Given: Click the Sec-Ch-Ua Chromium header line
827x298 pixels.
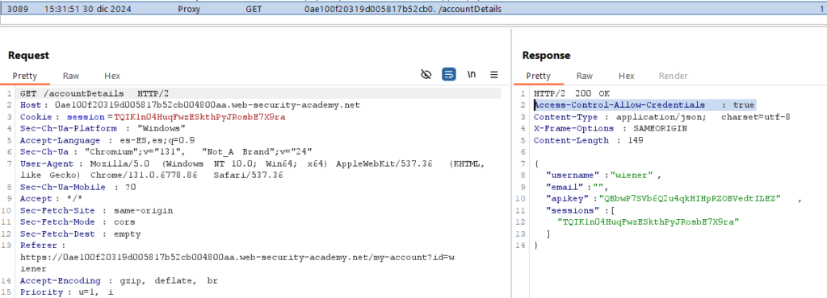Looking at the screenshot, I should point(166,152).
